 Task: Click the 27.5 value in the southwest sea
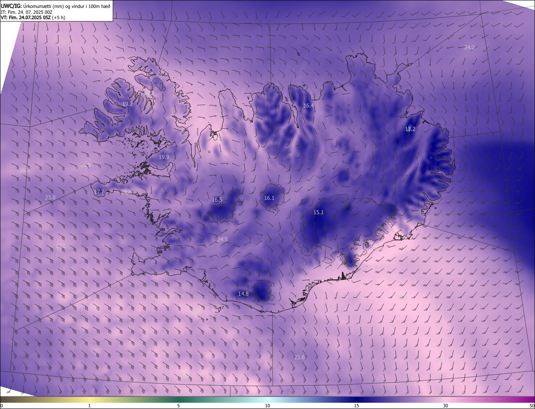tap(61, 246)
